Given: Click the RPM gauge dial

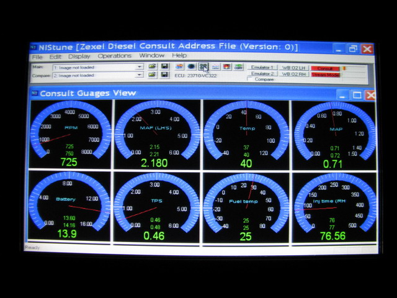Looking at the screenshot, I should click(70, 129).
